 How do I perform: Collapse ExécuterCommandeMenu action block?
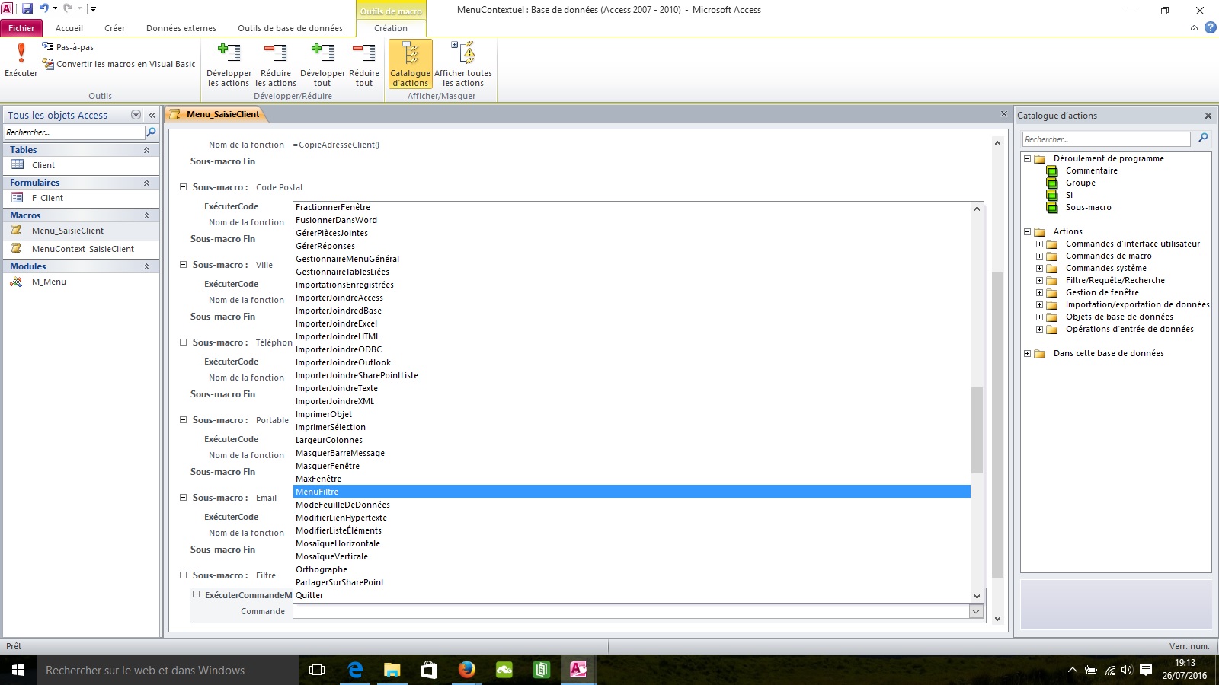(x=196, y=594)
